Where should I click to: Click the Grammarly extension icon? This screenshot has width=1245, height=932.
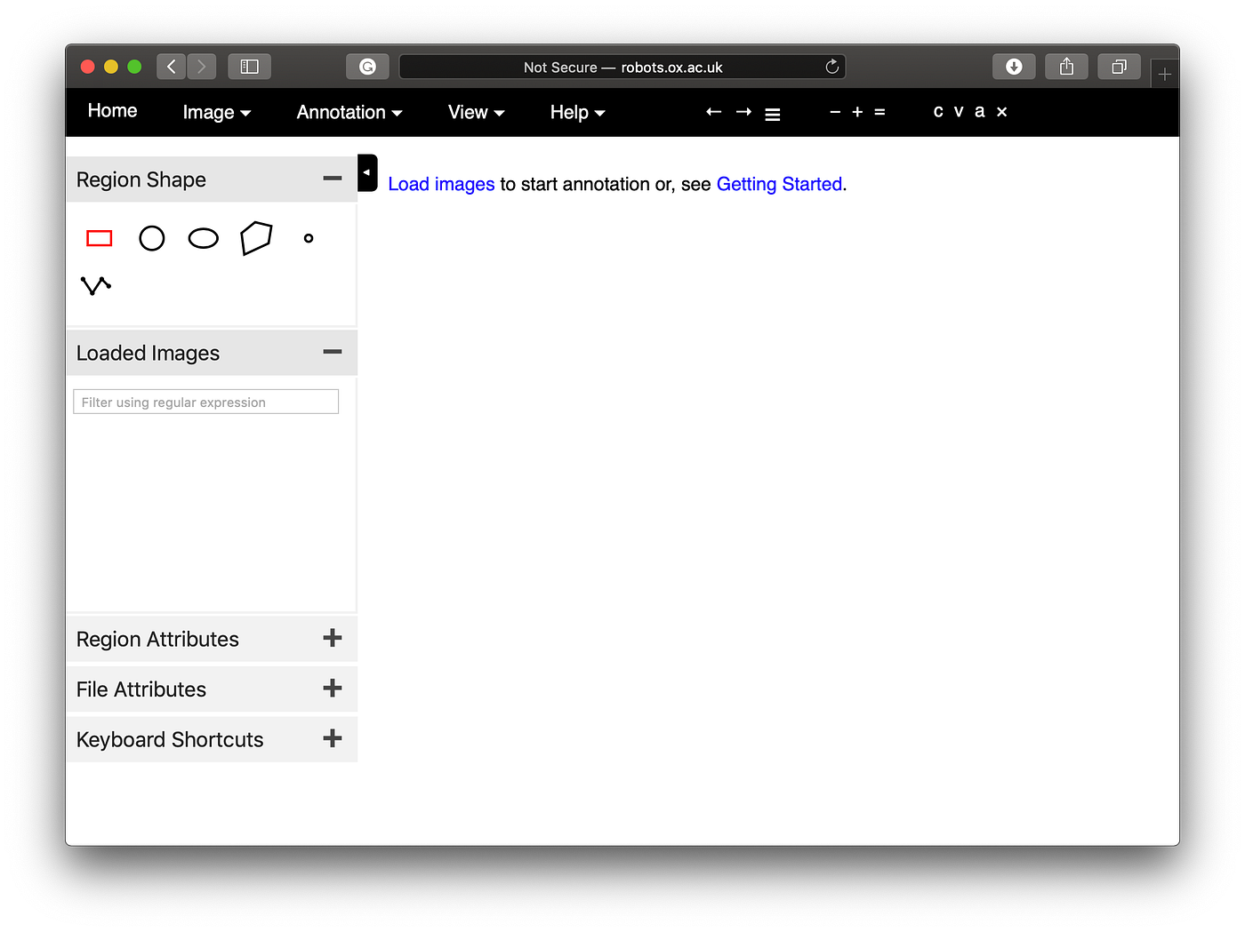click(367, 67)
